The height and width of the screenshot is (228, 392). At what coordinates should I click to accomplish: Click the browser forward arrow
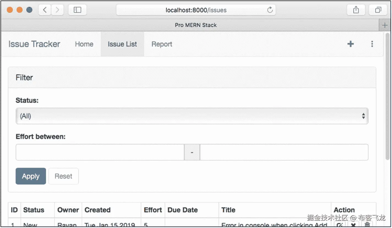(57, 10)
